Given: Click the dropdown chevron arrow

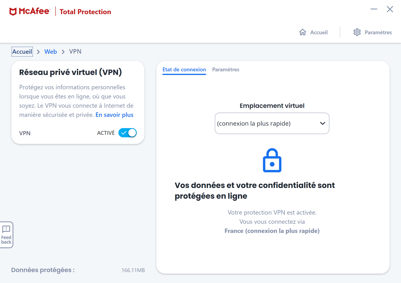Looking at the screenshot, I should tap(322, 123).
